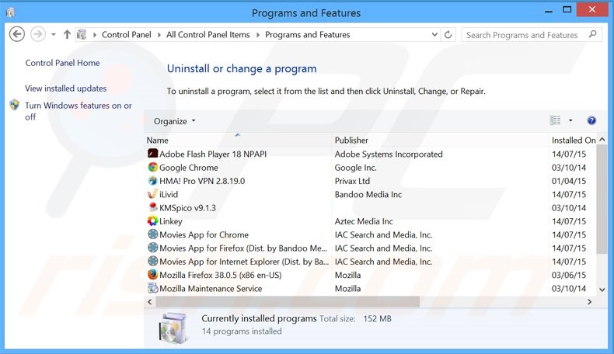This screenshot has width=614, height=354.
Task: Select the Movies App for Firefox icon
Action: point(152,248)
